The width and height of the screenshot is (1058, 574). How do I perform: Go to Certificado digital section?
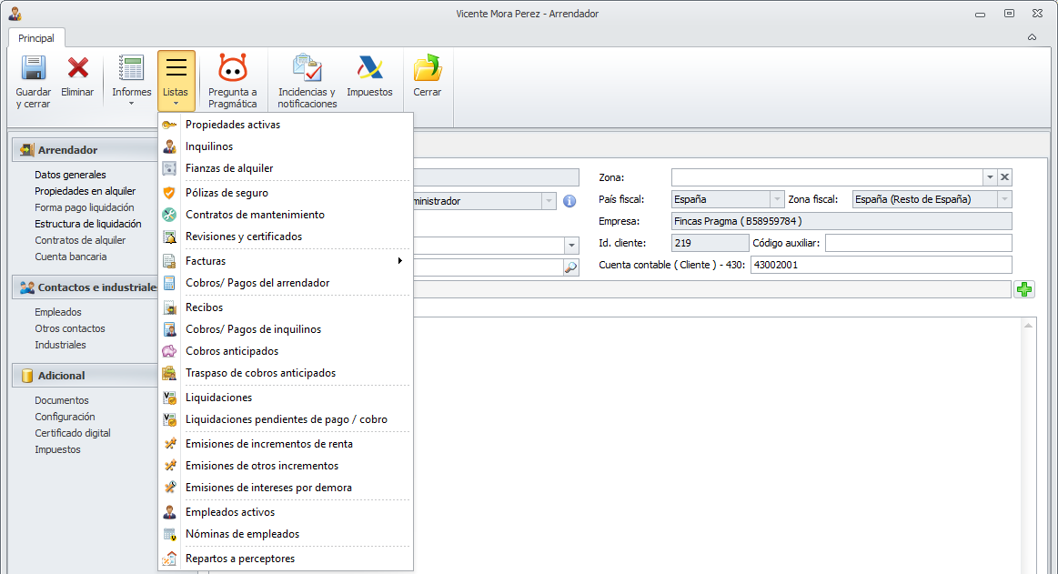pyautogui.click(x=73, y=433)
